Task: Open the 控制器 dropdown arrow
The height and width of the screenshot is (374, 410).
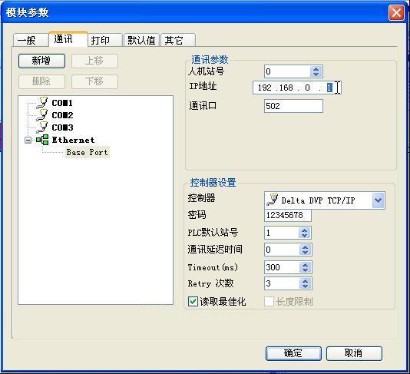Action: [x=378, y=200]
